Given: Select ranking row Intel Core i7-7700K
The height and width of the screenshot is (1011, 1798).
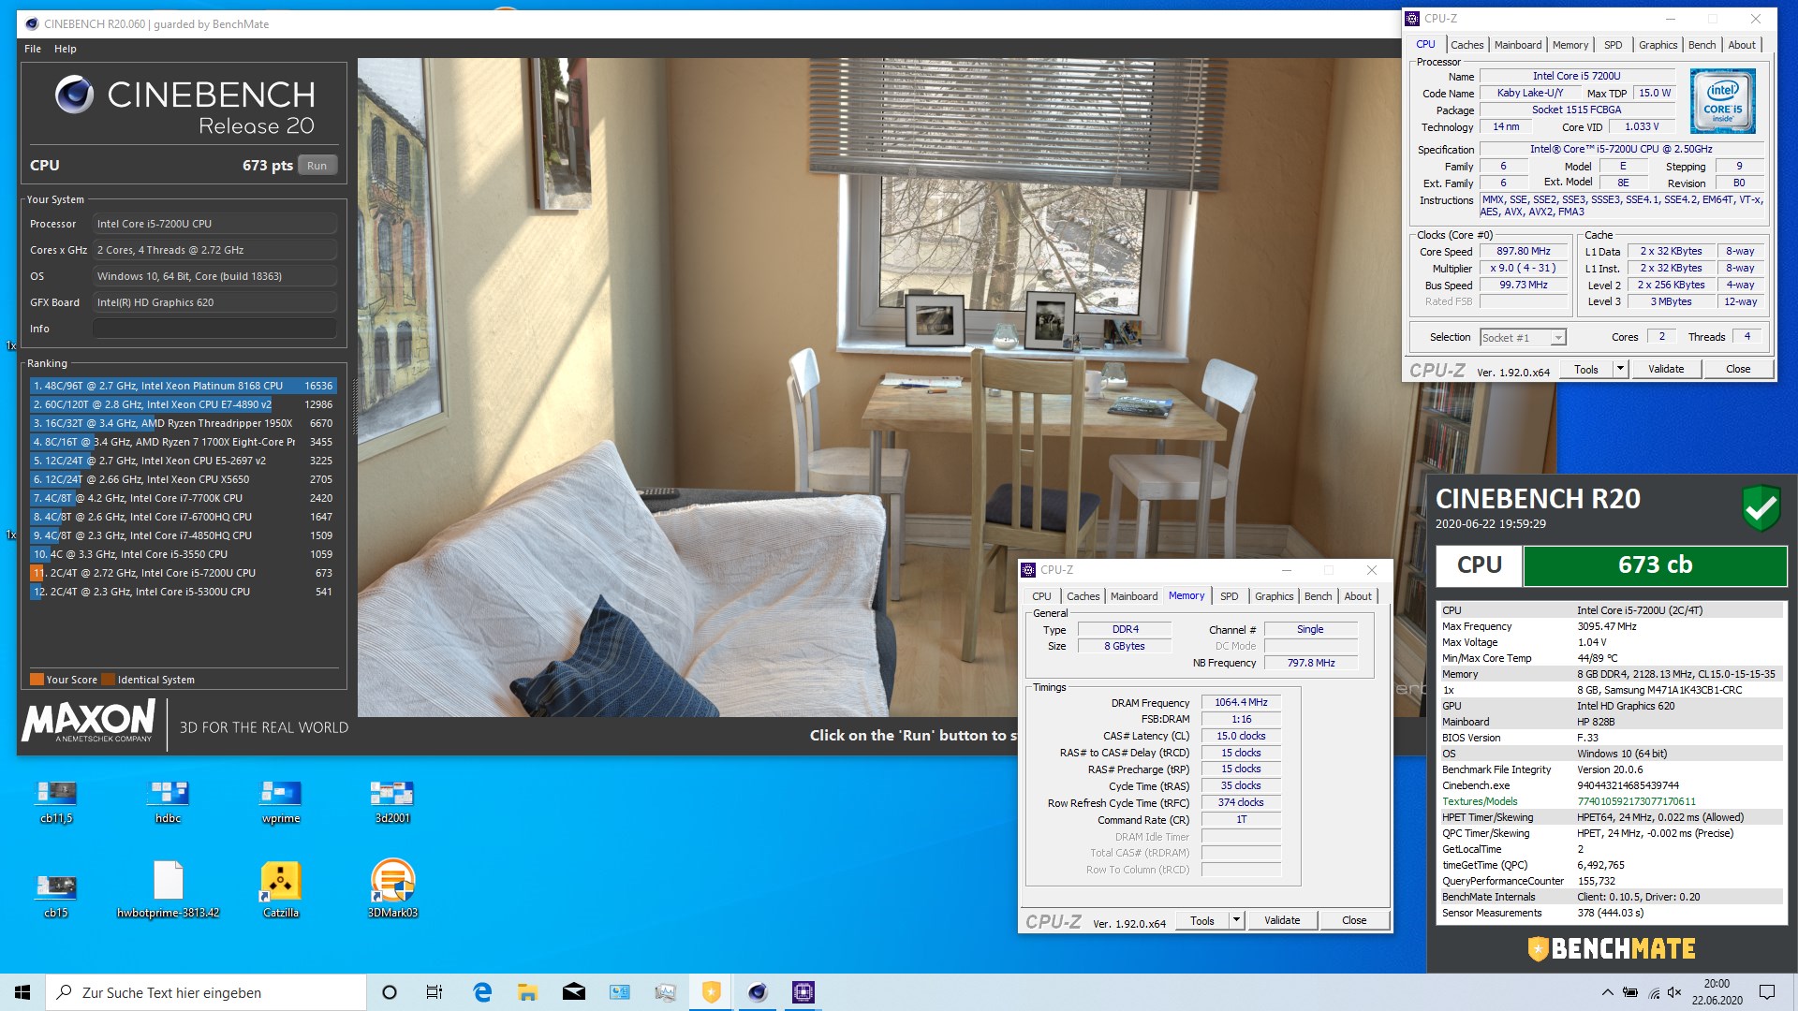Looking at the screenshot, I should 183,498.
